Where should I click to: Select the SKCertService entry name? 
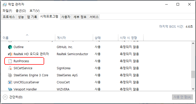[23, 68]
